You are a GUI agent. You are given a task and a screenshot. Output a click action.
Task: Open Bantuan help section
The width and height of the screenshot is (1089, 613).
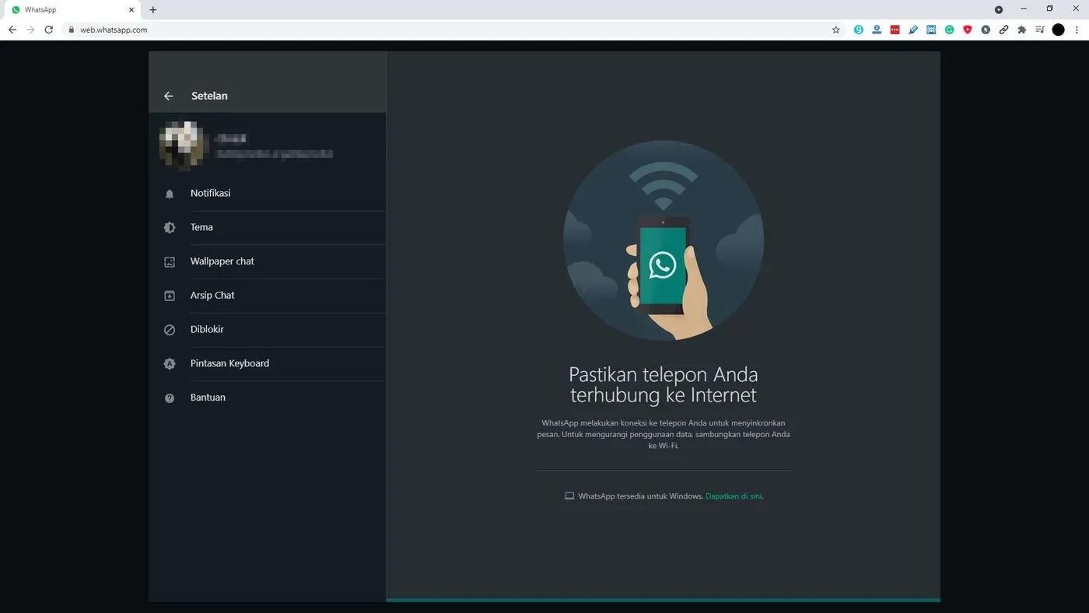[268, 398]
